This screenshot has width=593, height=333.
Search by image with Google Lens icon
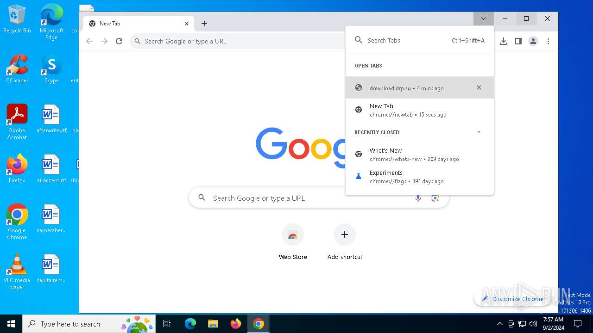point(435,198)
